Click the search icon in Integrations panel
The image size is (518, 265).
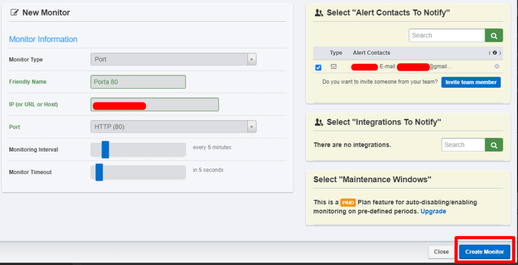[x=494, y=145]
